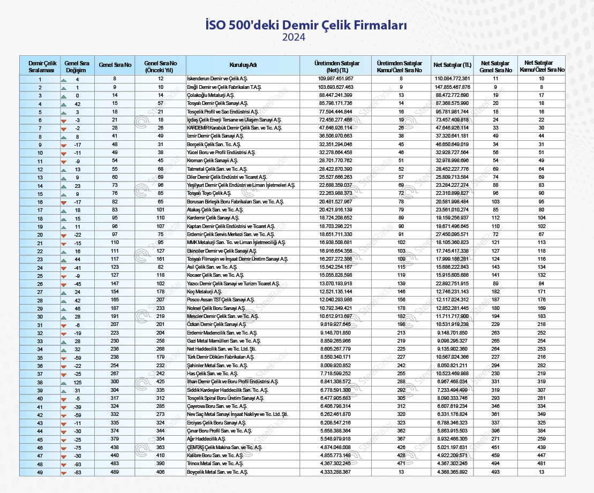
Task: Click the green up arrow in Tosyalı Demir Çelik Sanayi row
Action: pyautogui.click(x=64, y=104)
